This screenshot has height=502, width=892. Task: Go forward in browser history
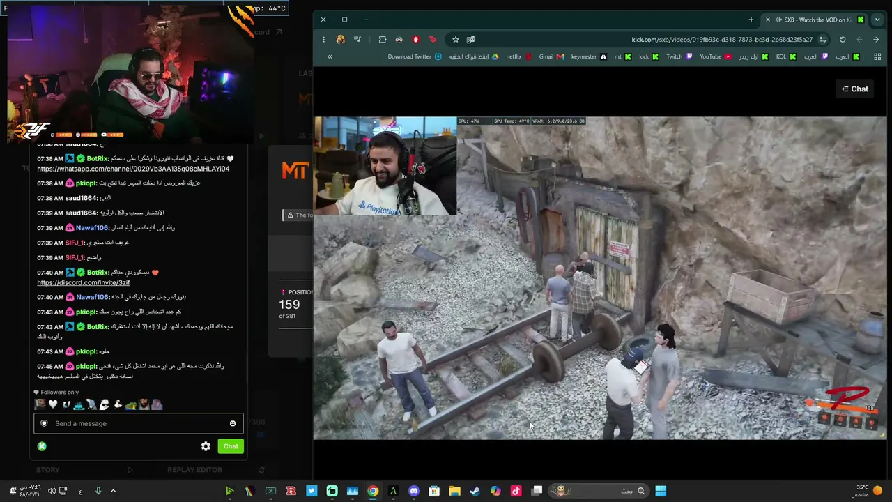[859, 40]
